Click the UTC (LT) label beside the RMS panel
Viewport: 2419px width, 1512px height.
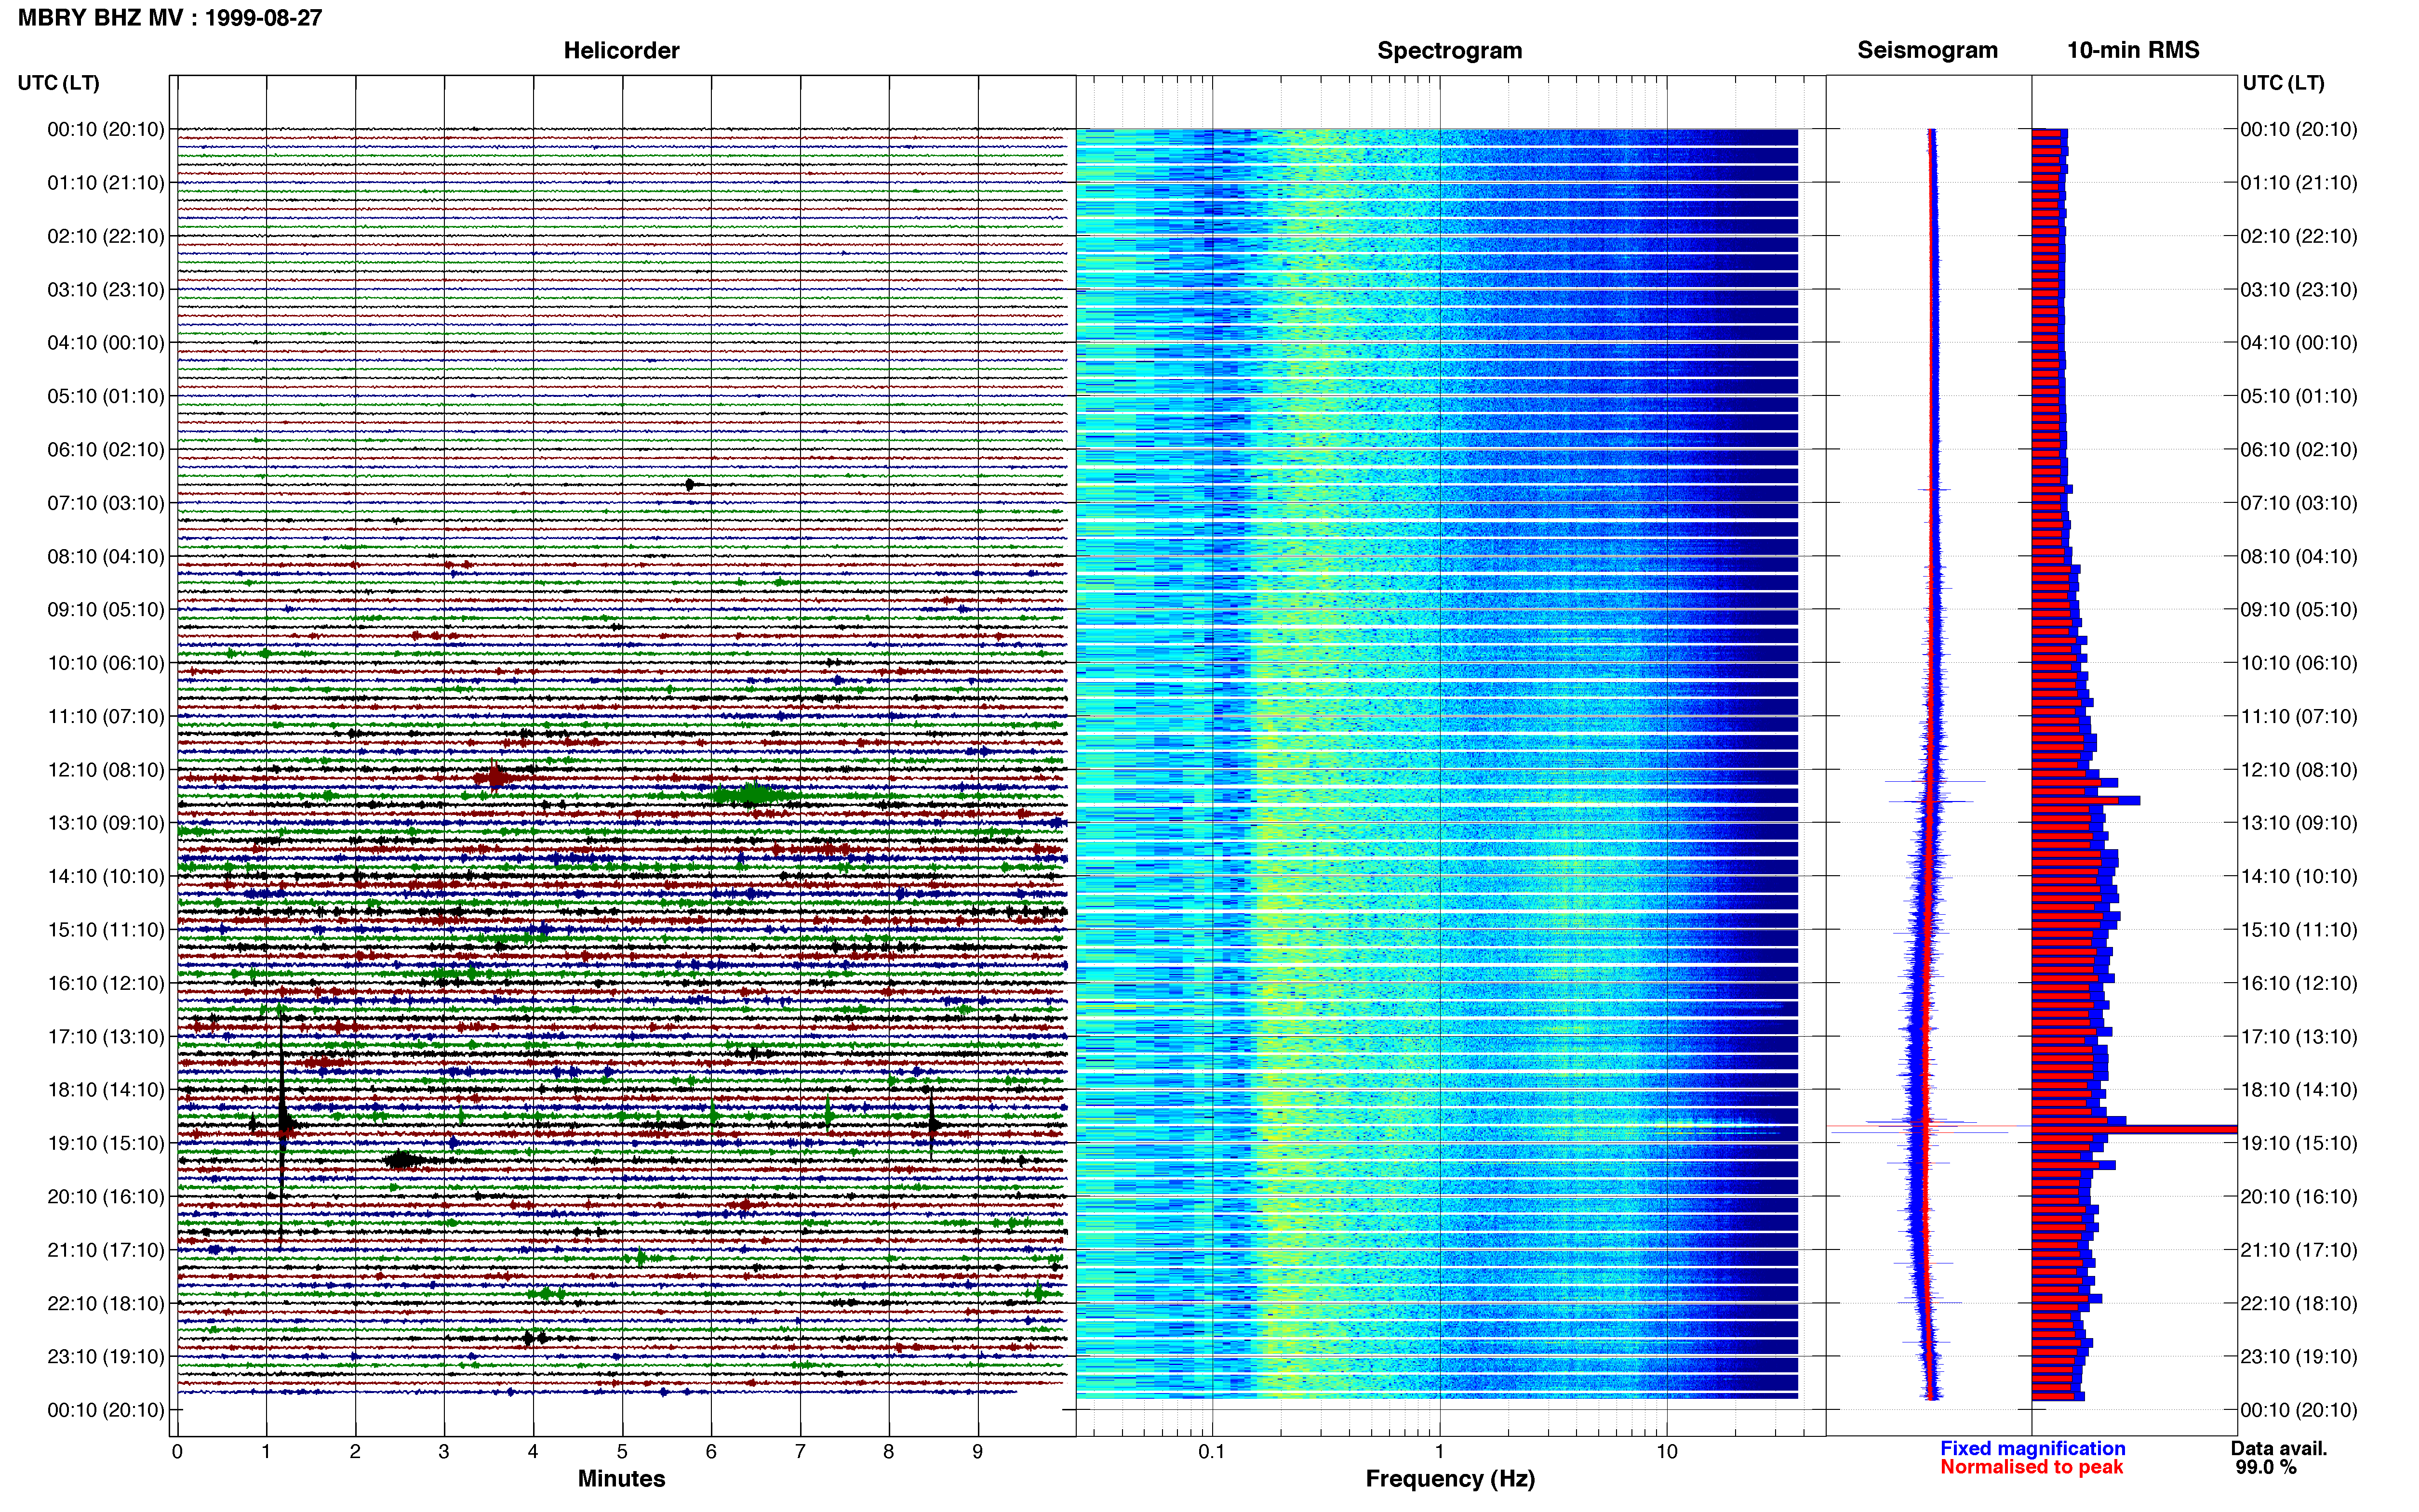pyautogui.click(x=2283, y=83)
